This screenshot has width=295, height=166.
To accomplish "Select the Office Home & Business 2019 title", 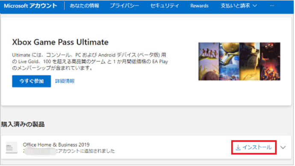I will [x=56, y=145].
